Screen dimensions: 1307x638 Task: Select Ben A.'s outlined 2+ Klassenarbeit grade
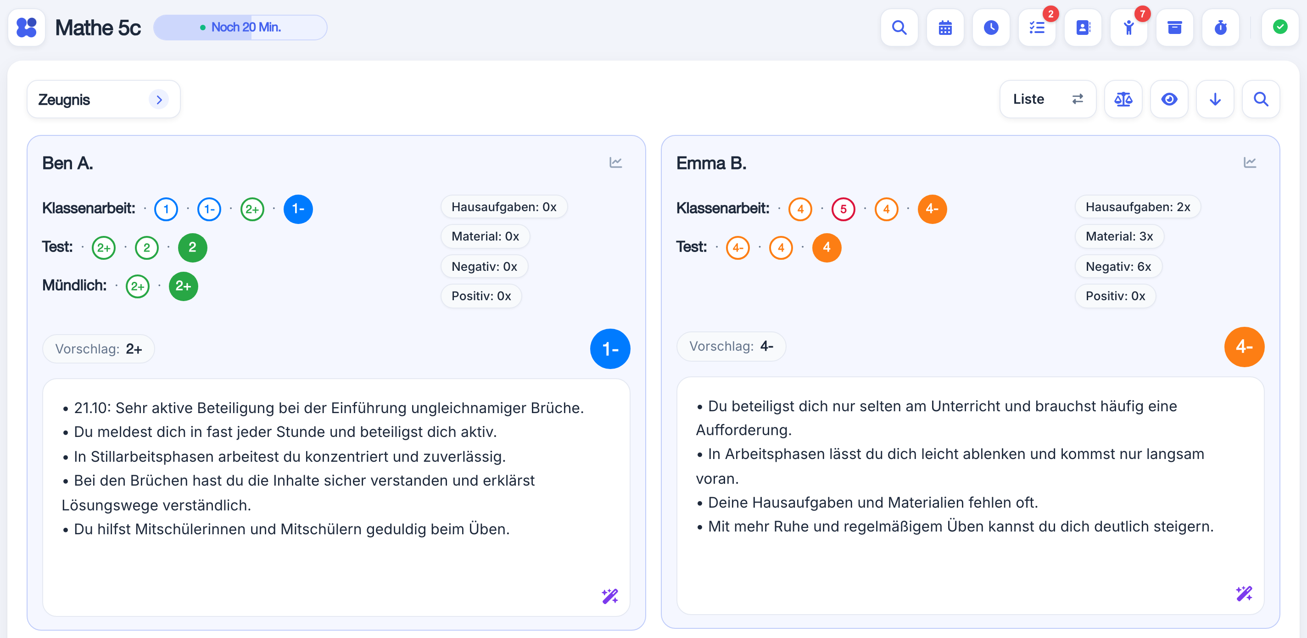coord(252,209)
